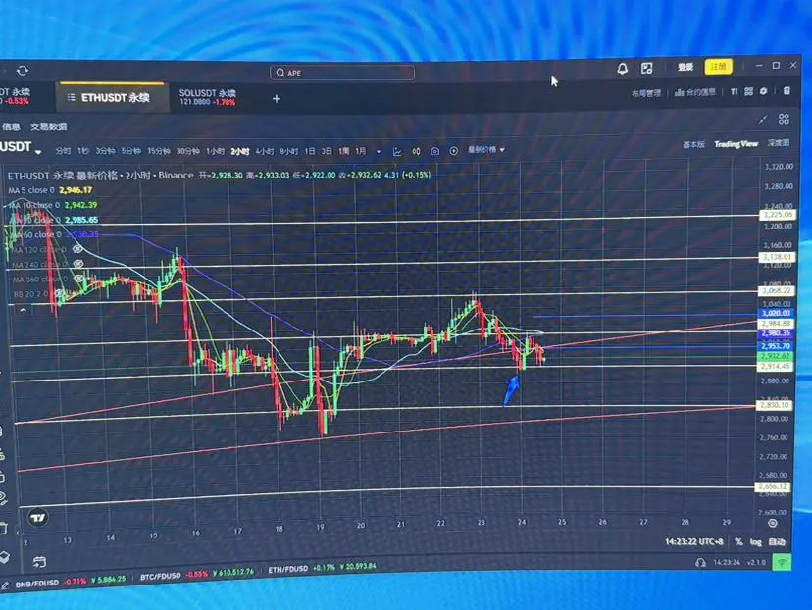Click the green Wi-Fi connection indicator
Screen dimensions: 812x610
(x=782, y=562)
